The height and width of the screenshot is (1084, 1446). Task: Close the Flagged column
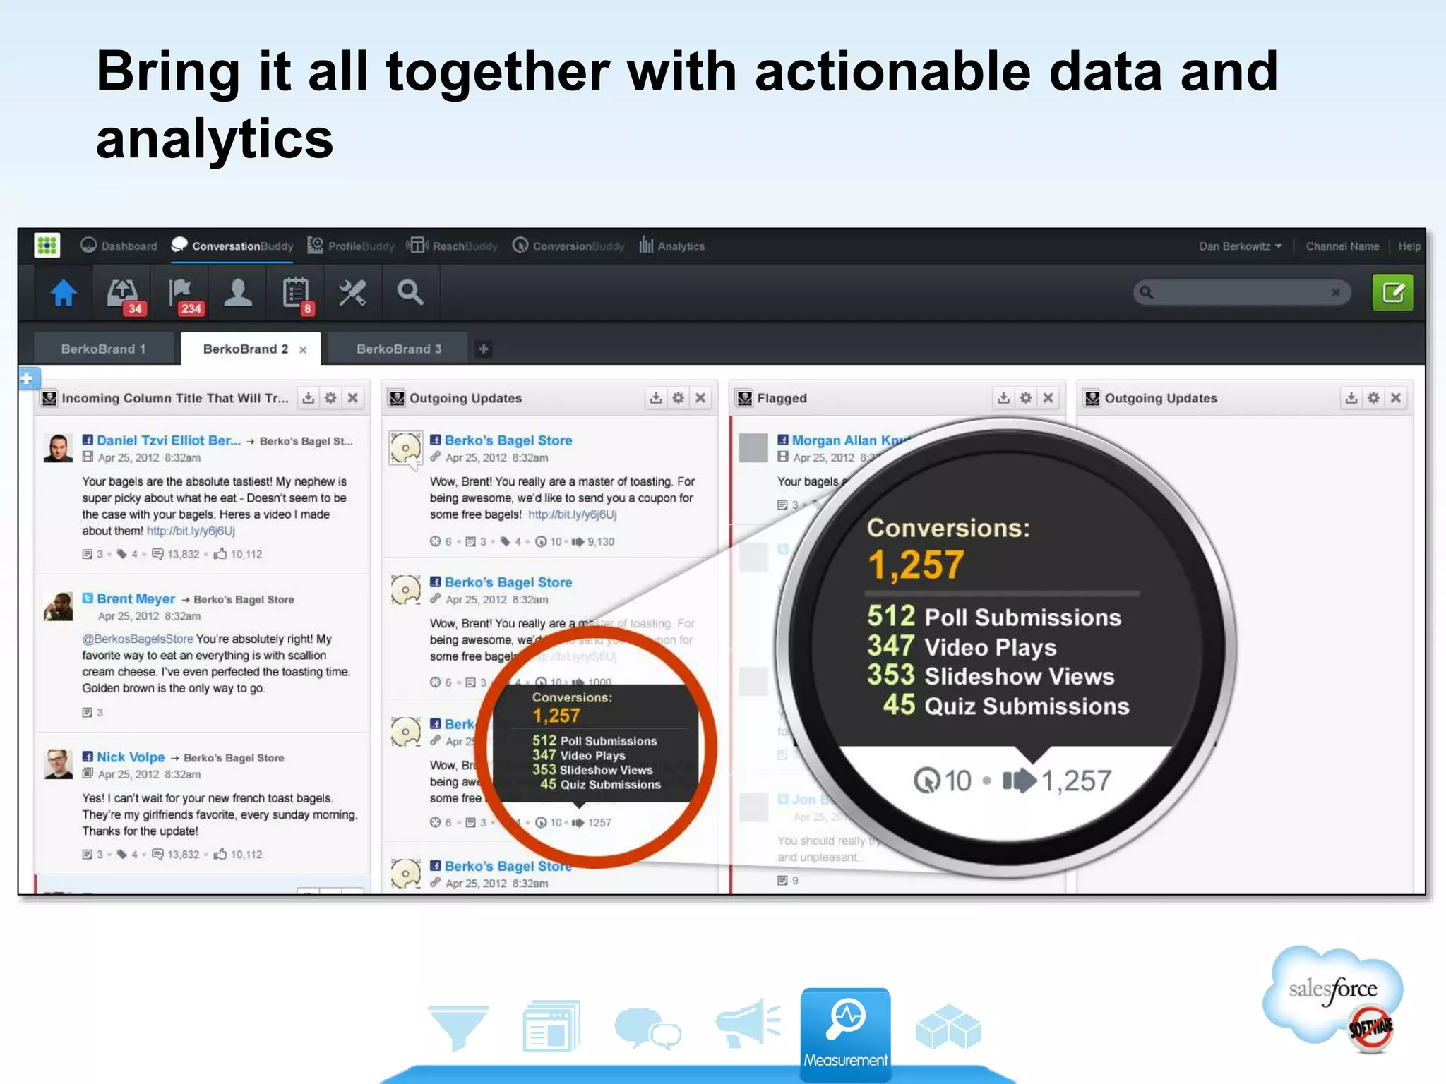(1048, 398)
